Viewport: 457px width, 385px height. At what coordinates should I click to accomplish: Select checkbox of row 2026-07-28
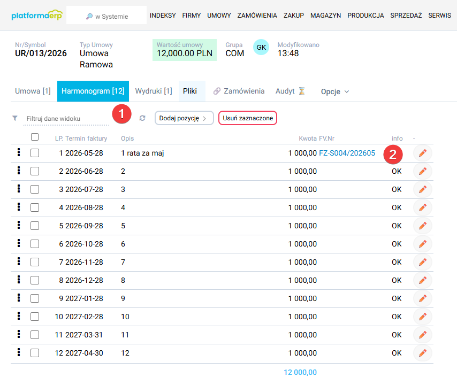point(35,189)
